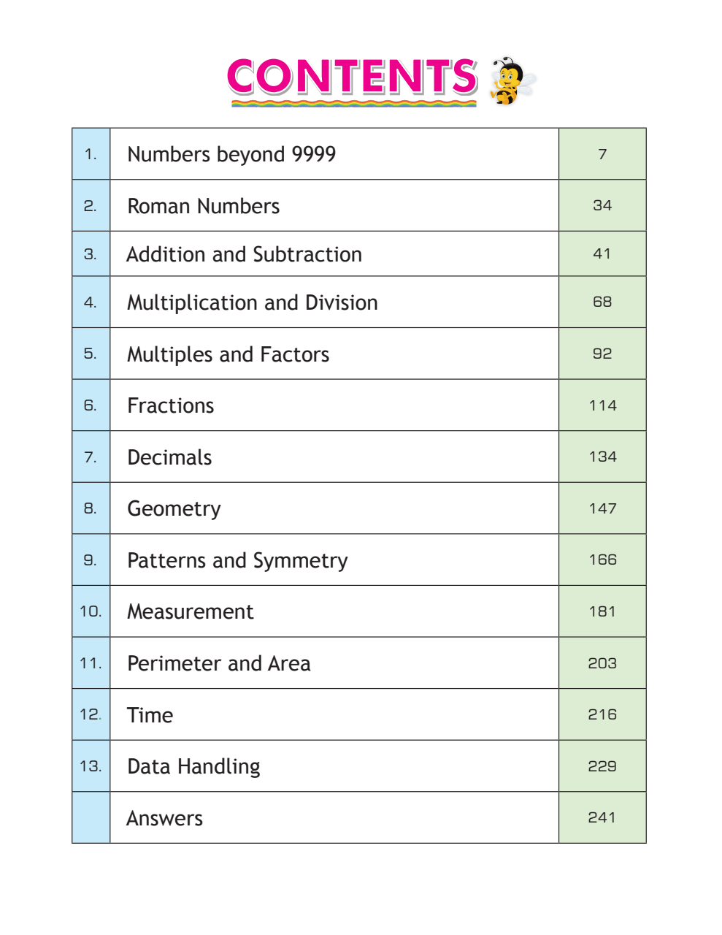Open the Time chapter

tap(150, 715)
